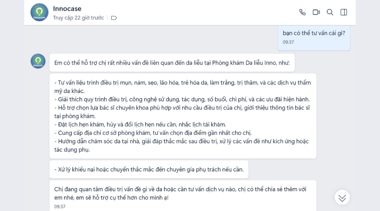Screen dimensions: 380x211
Task: Toggle the conversation info side panel
Action: 344,12
